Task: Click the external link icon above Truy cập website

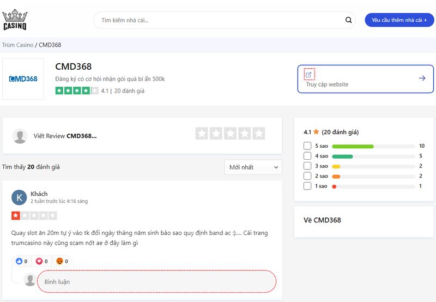Action: coord(308,75)
